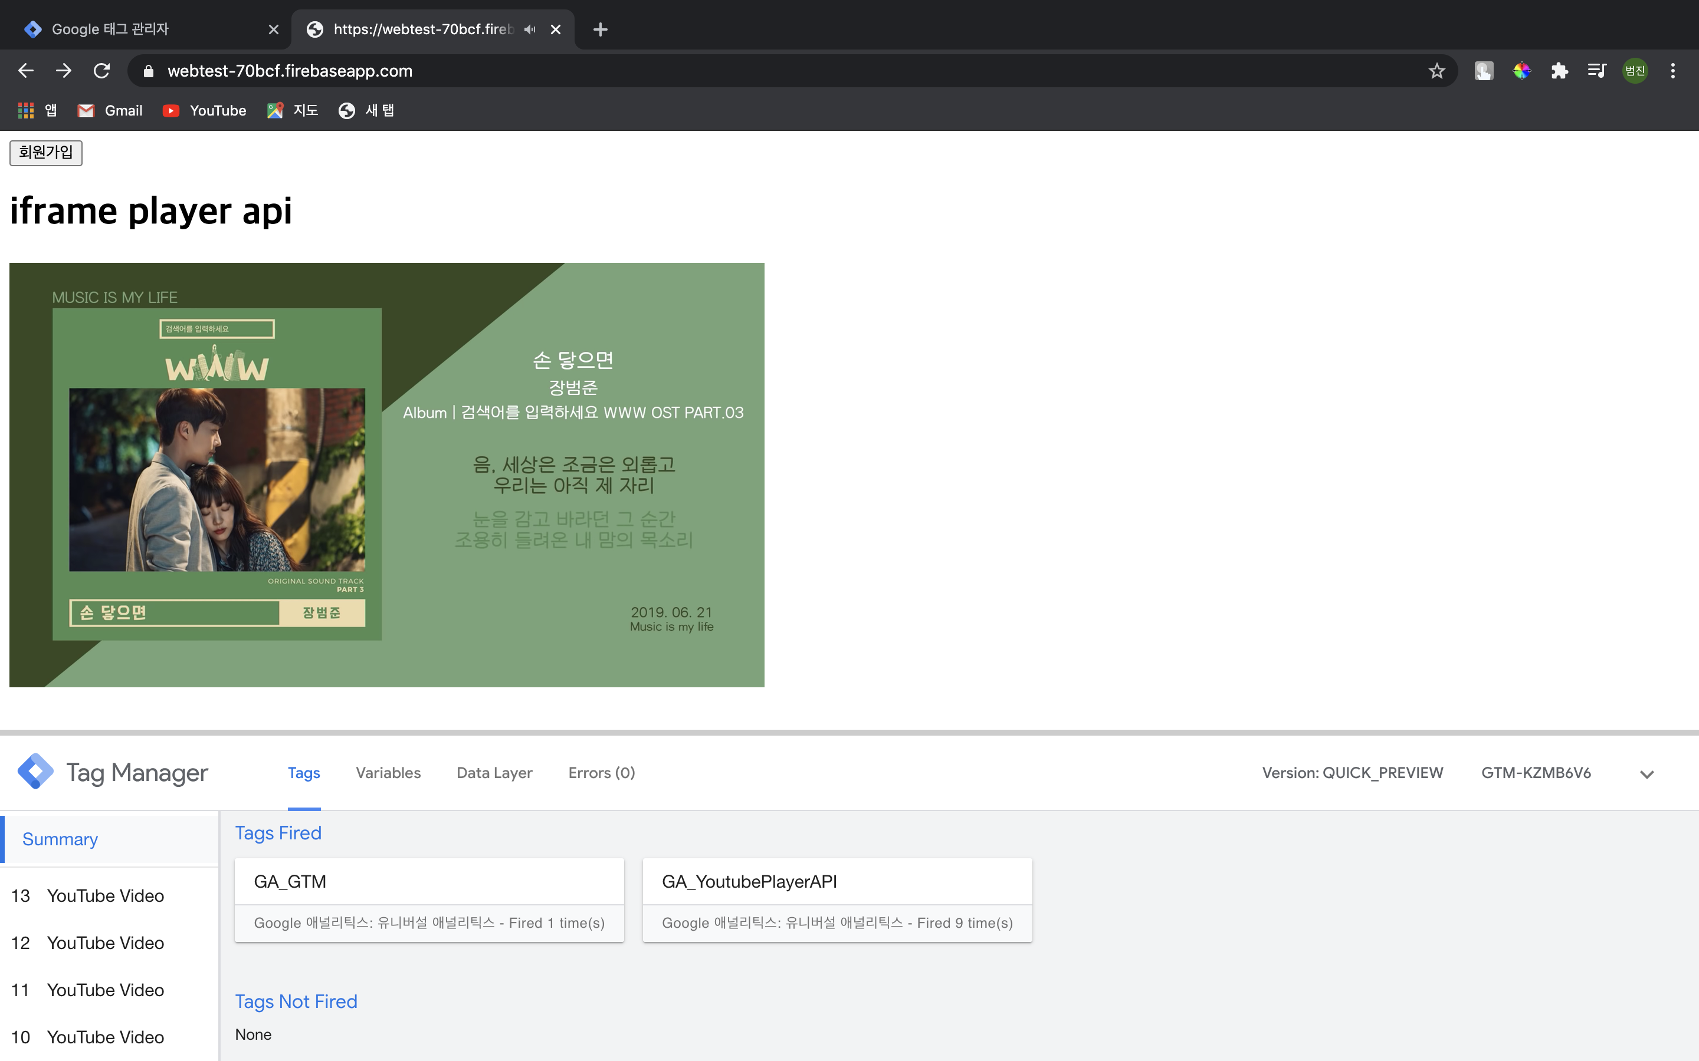The width and height of the screenshot is (1699, 1061).
Task: Select event 12 YouTube Video
Action: click(109, 943)
